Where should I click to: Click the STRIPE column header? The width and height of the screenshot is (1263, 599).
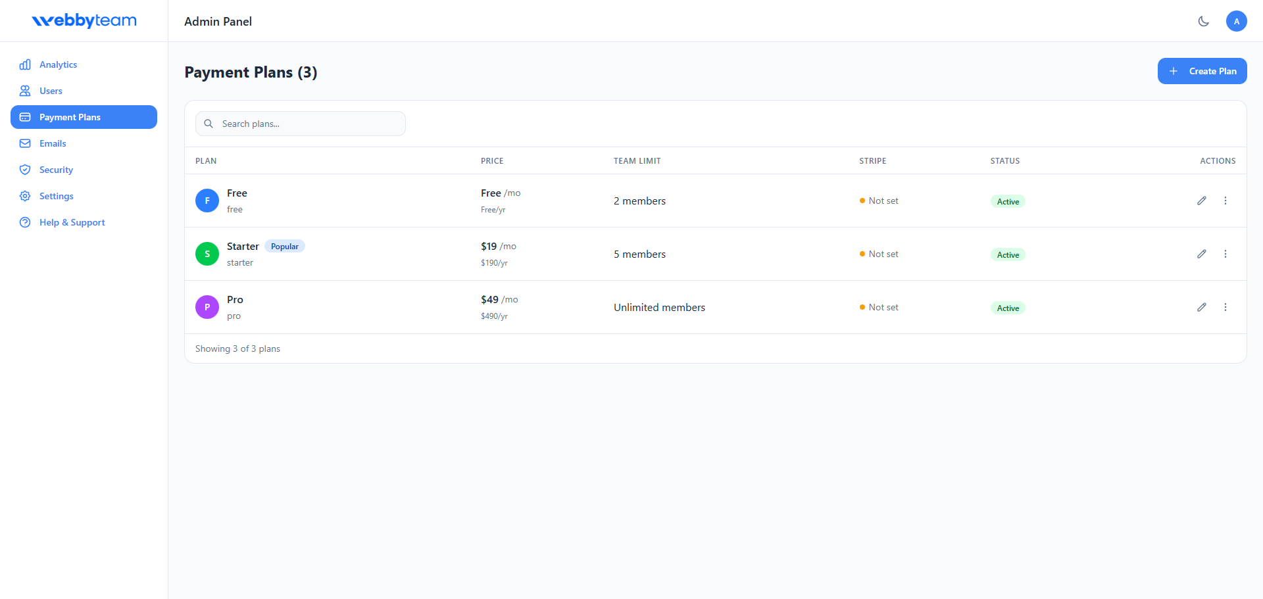[x=873, y=160]
